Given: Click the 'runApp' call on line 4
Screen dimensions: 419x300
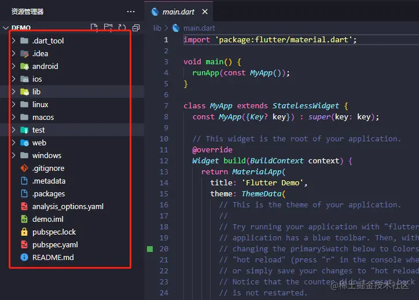Looking at the screenshot, I should (205, 73).
